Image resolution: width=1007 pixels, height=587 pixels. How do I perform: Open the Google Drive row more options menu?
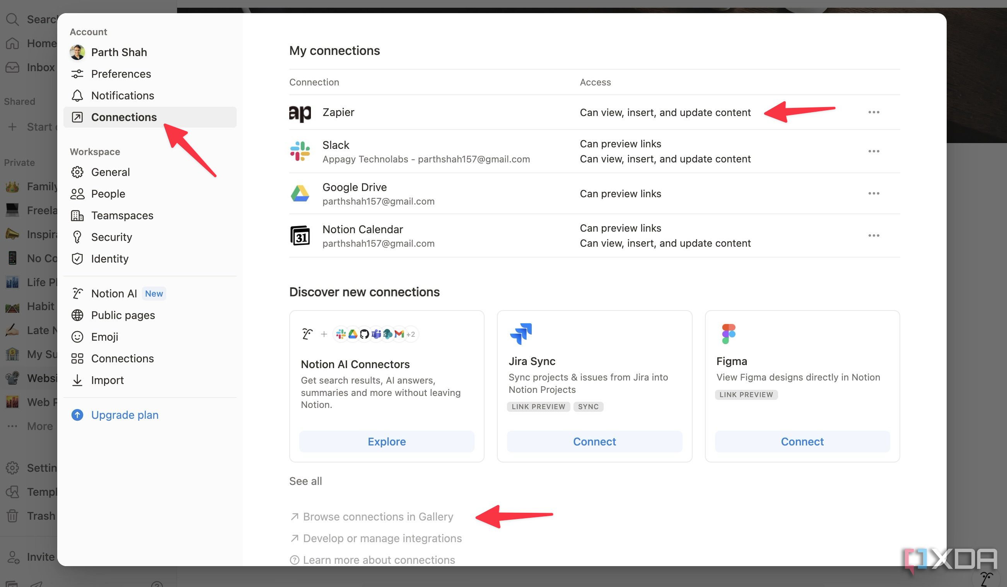coord(874,193)
